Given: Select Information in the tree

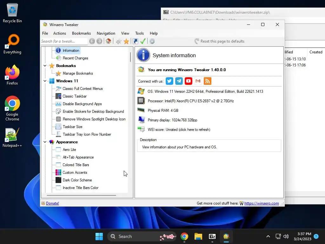Looking at the screenshot, I should click(x=71, y=51).
